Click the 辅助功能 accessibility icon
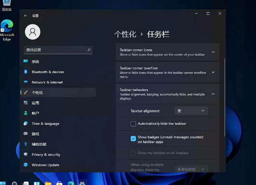 click(26, 144)
